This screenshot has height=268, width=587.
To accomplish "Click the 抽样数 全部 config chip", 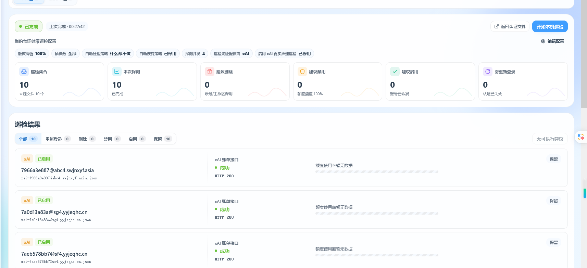I will [x=65, y=54].
